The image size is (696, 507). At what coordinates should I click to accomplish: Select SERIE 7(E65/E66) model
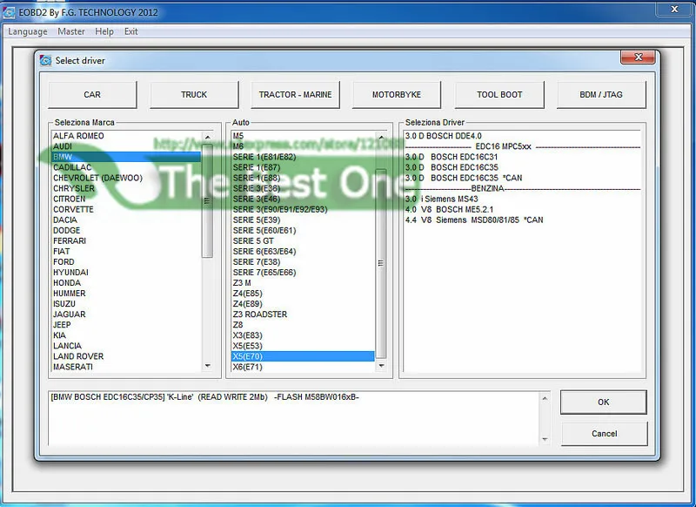coord(303,273)
